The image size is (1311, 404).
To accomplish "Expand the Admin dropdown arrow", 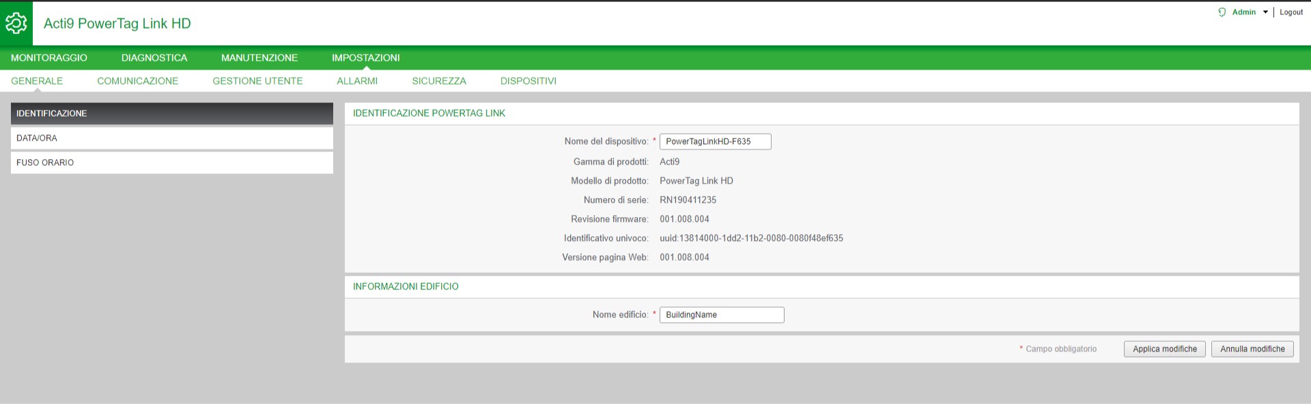I will point(1265,12).
